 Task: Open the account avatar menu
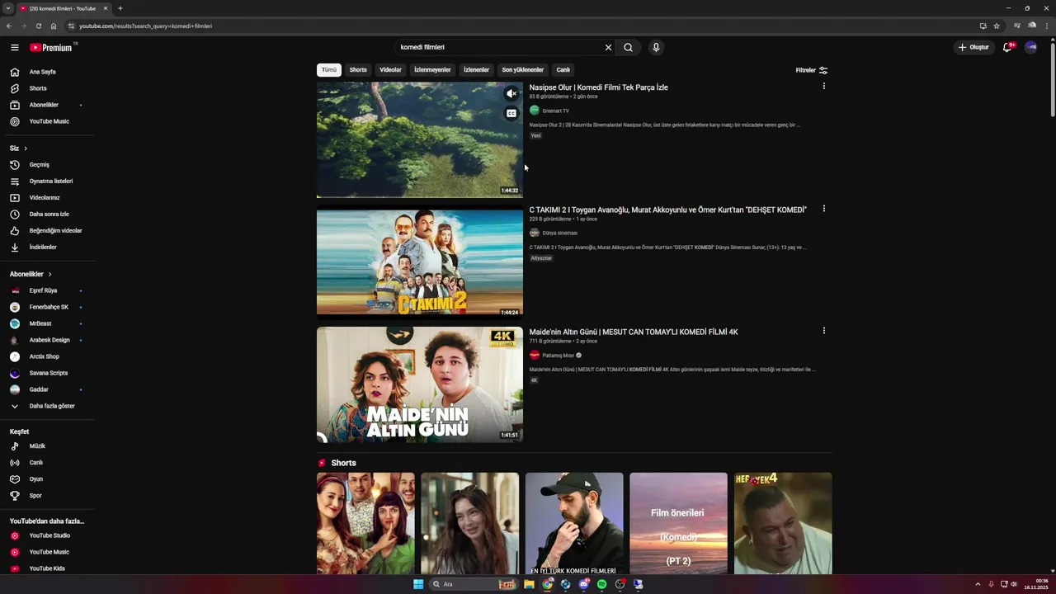pyautogui.click(x=1031, y=48)
